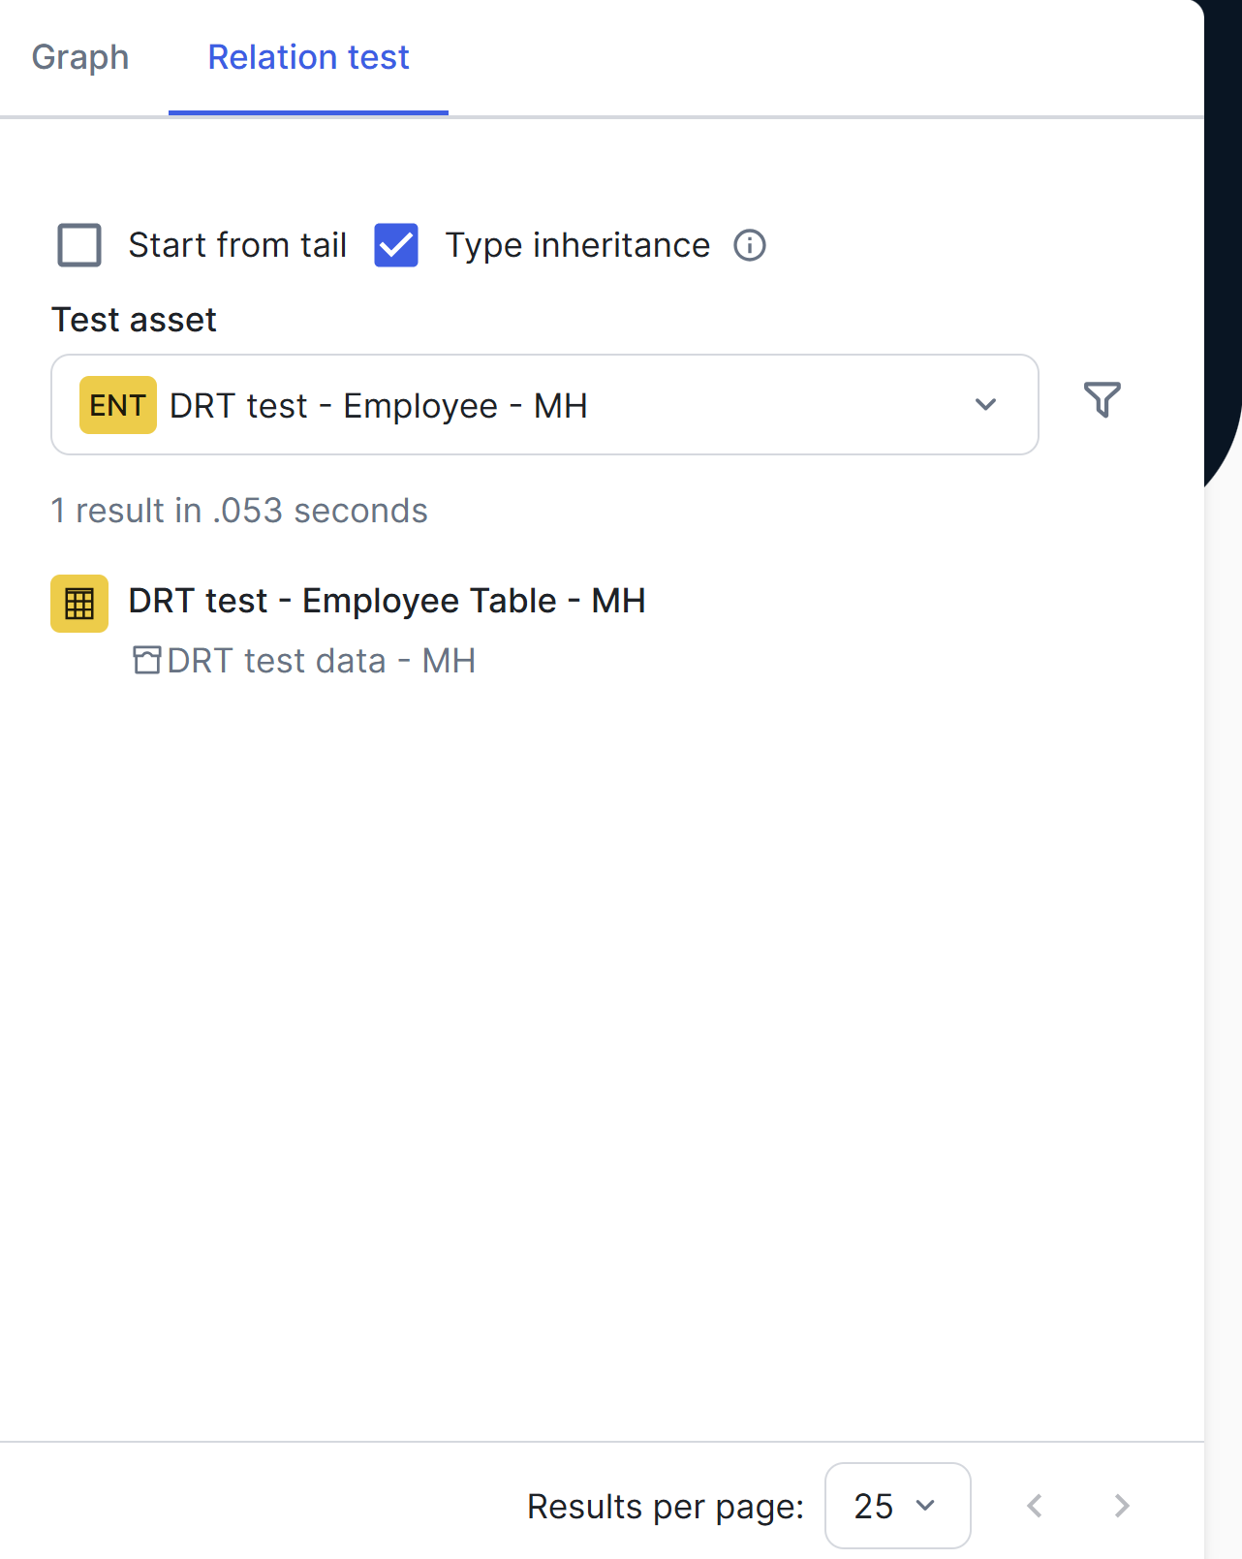Image resolution: width=1242 pixels, height=1559 pixels.
Task: Click the '1 result in .053 seconds' text
Action: [239, 511]
